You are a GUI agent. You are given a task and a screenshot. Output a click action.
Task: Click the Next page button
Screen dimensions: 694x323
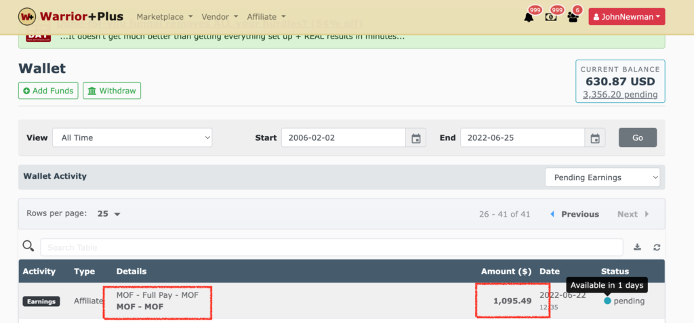(633, 214)
